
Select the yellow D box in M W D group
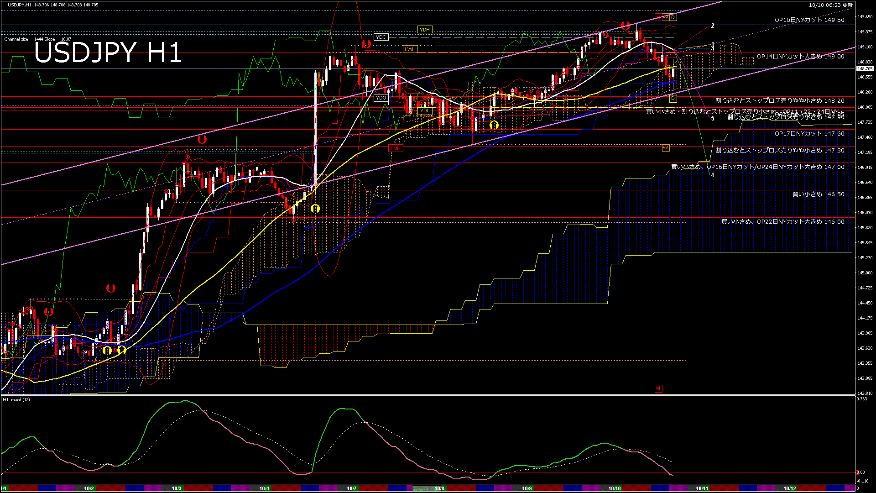pos(673,17)
